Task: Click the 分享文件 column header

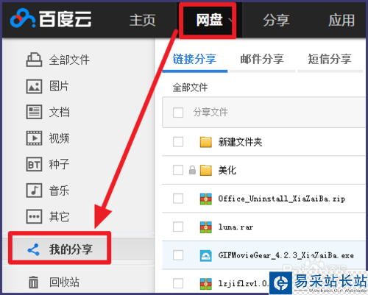Action: pos(210,112)
